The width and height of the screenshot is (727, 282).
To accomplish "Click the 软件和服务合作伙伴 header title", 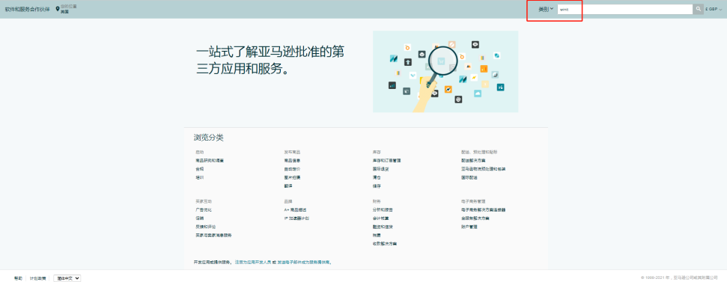I will click(x=28, y=9).
